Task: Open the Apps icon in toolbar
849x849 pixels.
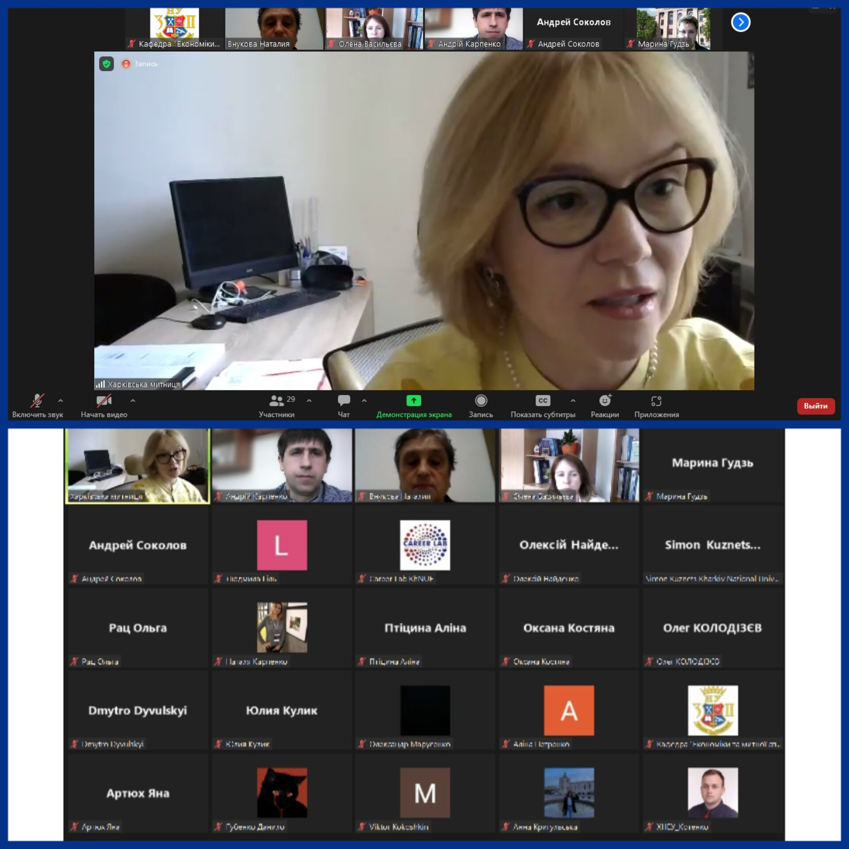Action: click(656, 401)
